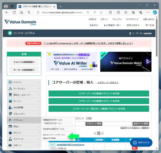This screenshot has width=161, height=153.
Task: Open the AIチャット chat bubble button
Action: [x=141, y=143]
